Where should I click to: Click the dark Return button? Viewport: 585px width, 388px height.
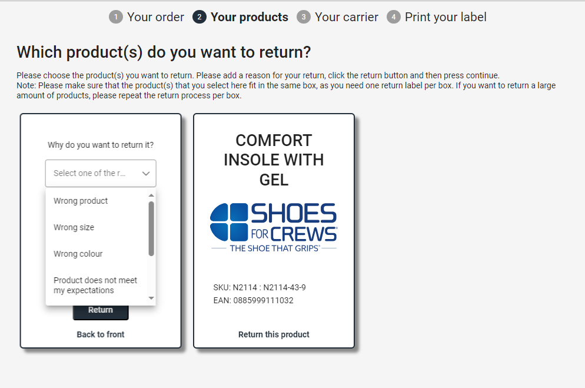[101, 312]
